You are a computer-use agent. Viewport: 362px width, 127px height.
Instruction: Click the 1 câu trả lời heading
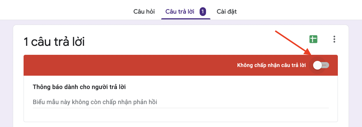[54, 42]
